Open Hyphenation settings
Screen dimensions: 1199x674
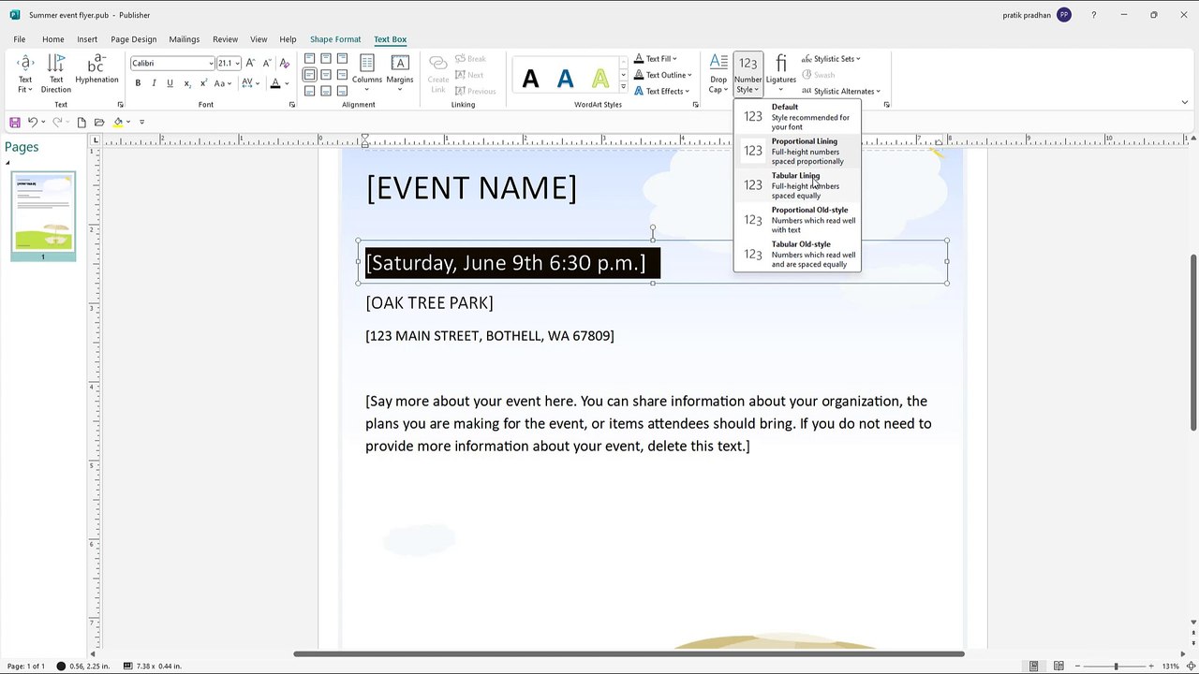(96, 69)
